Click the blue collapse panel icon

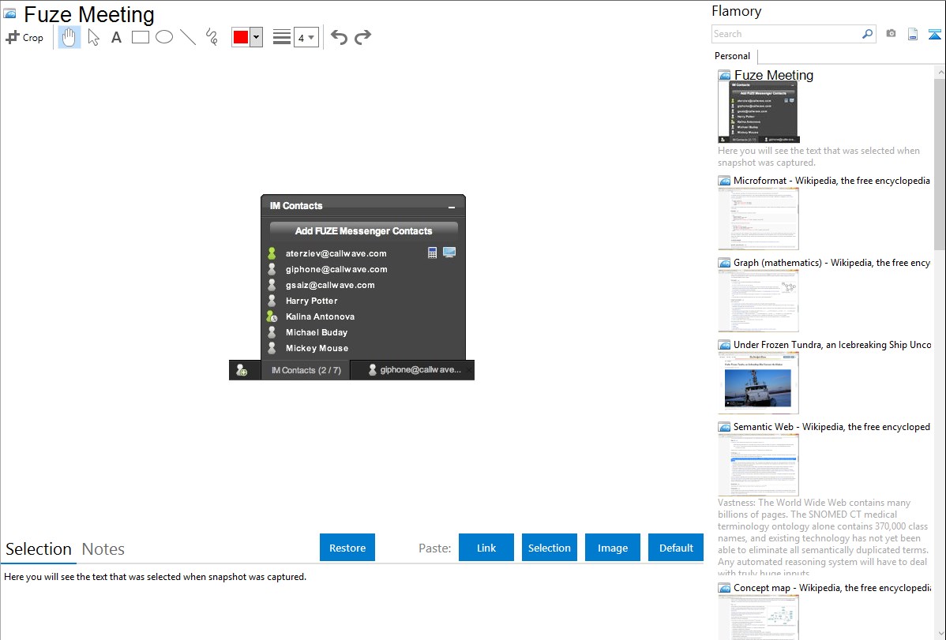934,34
